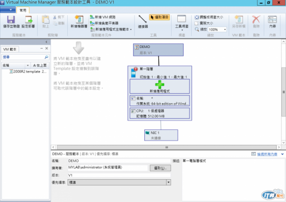
Task: Open the Priority (優先順序) combo box
Action: tap(119, 183)
